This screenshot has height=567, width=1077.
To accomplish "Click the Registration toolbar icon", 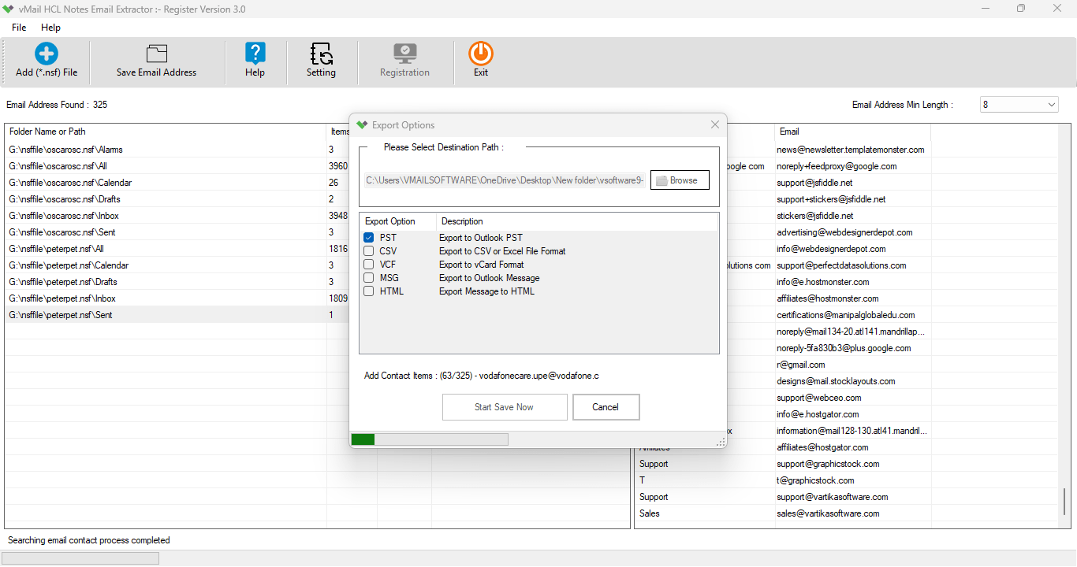I will click(404, 54).
